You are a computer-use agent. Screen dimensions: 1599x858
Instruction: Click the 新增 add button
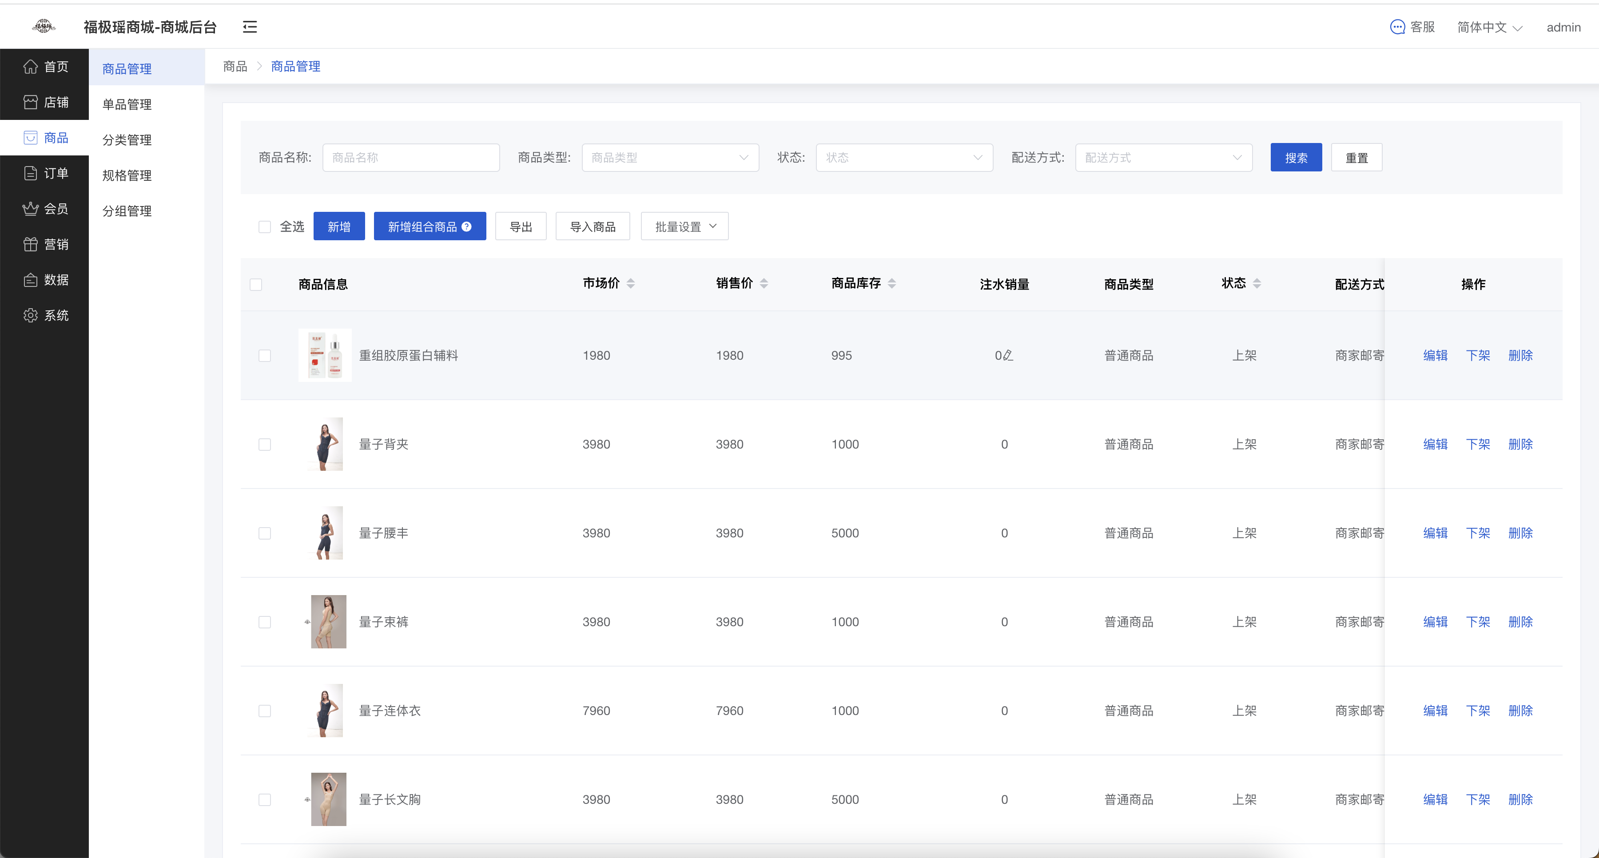coord(339,226)
